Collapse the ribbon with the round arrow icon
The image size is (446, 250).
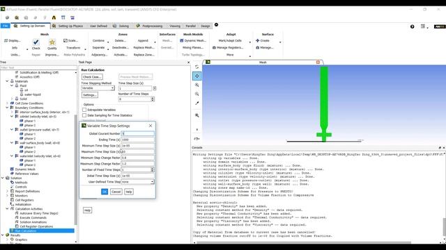click(216, 25)
